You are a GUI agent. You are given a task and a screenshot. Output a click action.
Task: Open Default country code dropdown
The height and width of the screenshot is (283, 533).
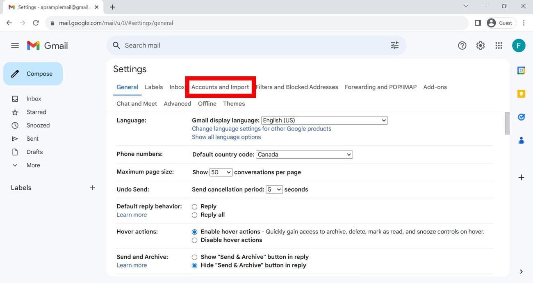coord(304,155)
